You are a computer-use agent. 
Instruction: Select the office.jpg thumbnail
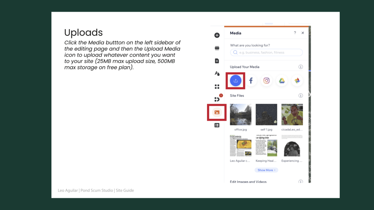click(x=241, y=114)
